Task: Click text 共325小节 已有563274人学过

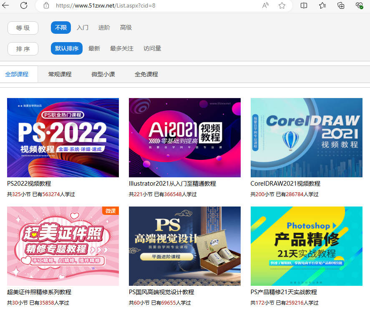Action: click(x=41, y=194)
